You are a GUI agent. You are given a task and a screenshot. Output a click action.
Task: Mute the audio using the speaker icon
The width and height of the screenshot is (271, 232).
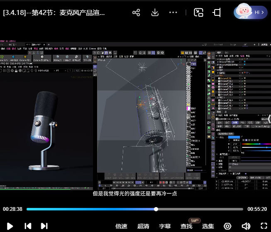tap(246, 226)
